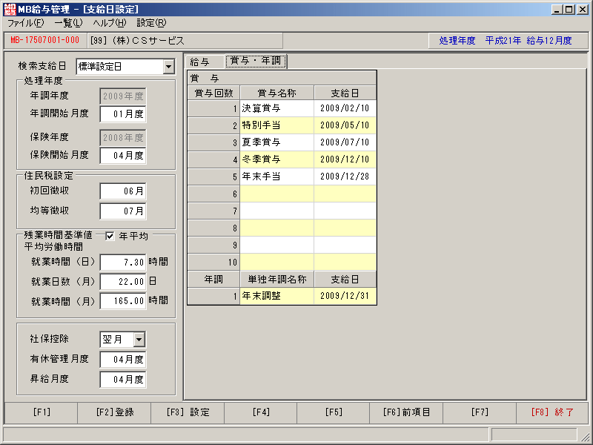This screenshot has height=445, width=593.
Task: Select the 賞与・年調 tab
Action: click(256, 62)
